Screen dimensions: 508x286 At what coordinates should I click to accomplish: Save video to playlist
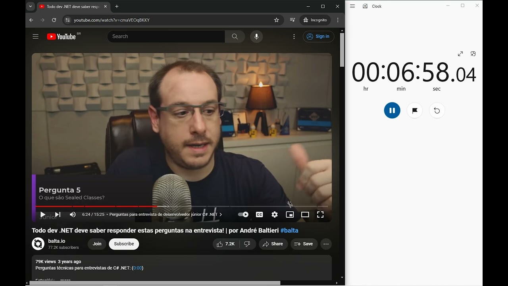304,244
